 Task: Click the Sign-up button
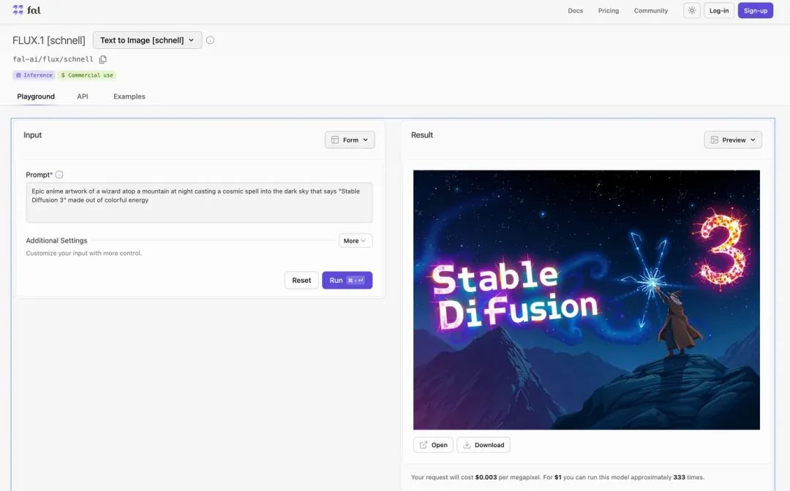(755, 10)
